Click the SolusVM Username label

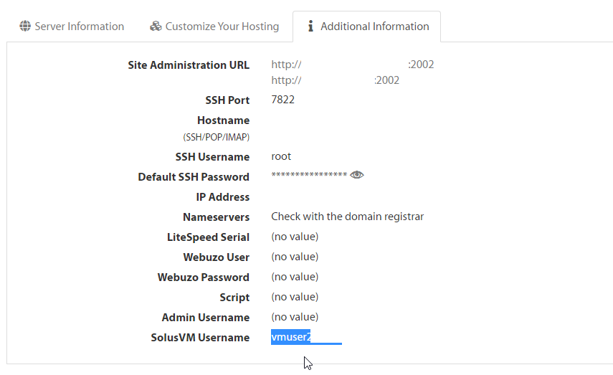[x=200, y=338]
